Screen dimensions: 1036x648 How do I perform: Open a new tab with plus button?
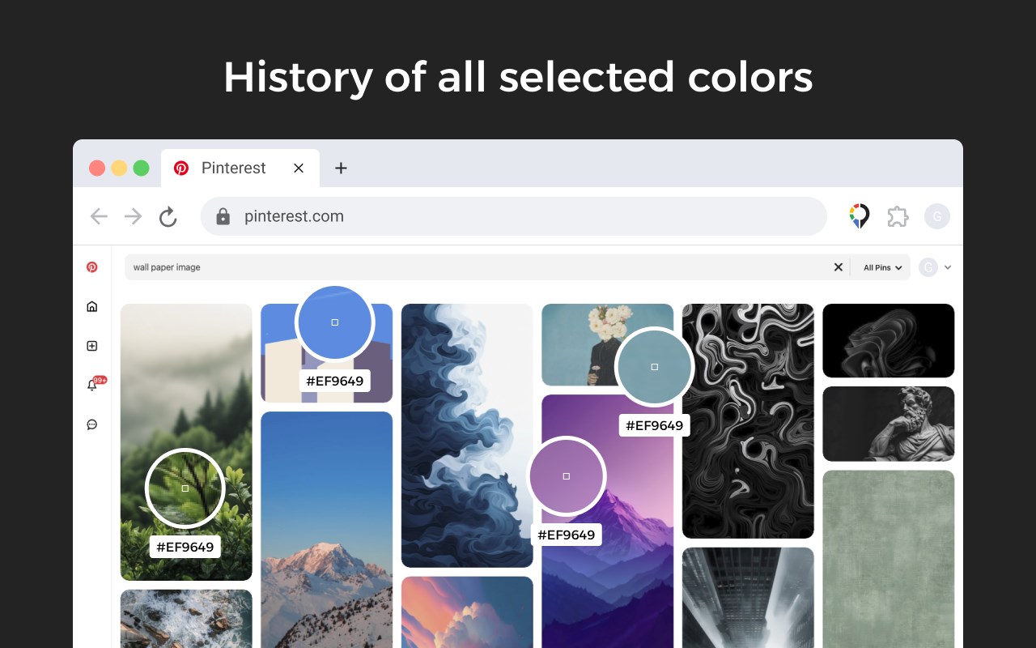(341, 168)
